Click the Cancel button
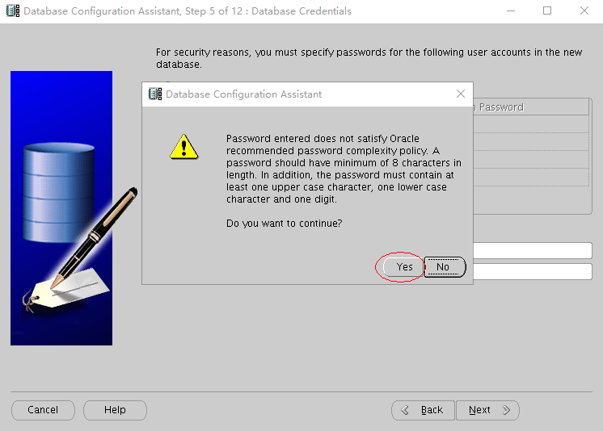Viewport: 603px width, 431px height. pyautogui.click(x=43, y=410)
